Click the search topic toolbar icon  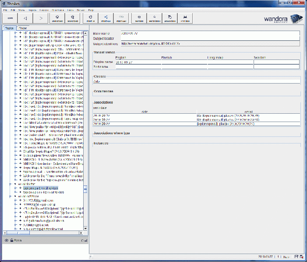(153, 18)
